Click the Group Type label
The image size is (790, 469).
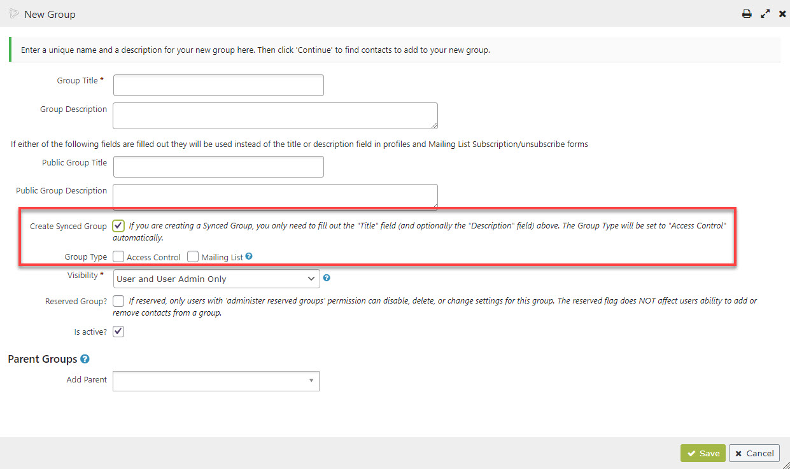pyautogui.click(x=86, y=257)
